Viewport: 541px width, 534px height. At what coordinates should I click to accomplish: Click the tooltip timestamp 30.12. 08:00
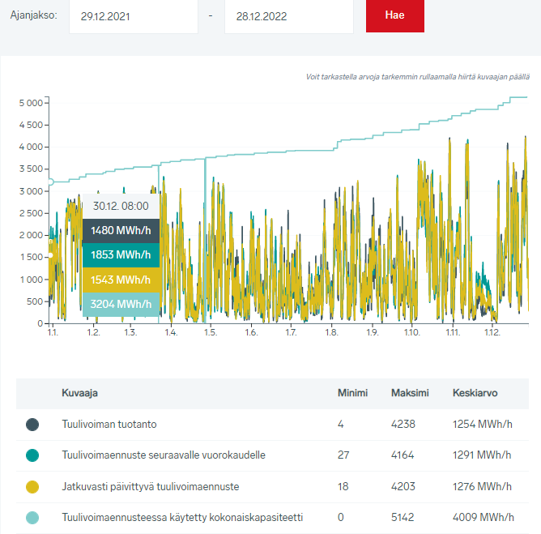(121, 206)
